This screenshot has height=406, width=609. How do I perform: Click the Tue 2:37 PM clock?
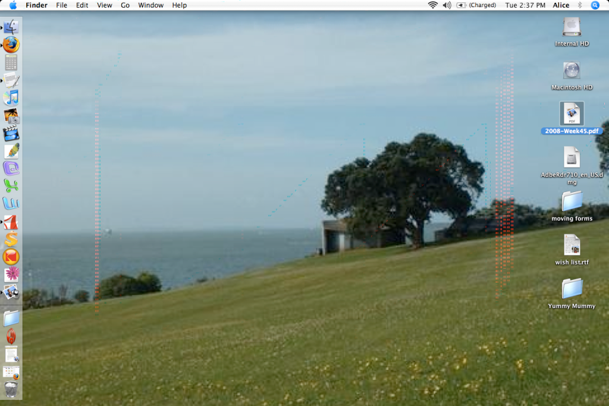(525, 5)
